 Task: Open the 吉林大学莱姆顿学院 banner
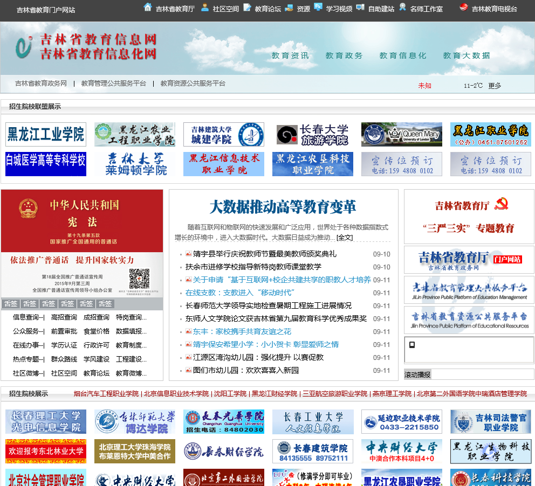(x=135, y=164)
